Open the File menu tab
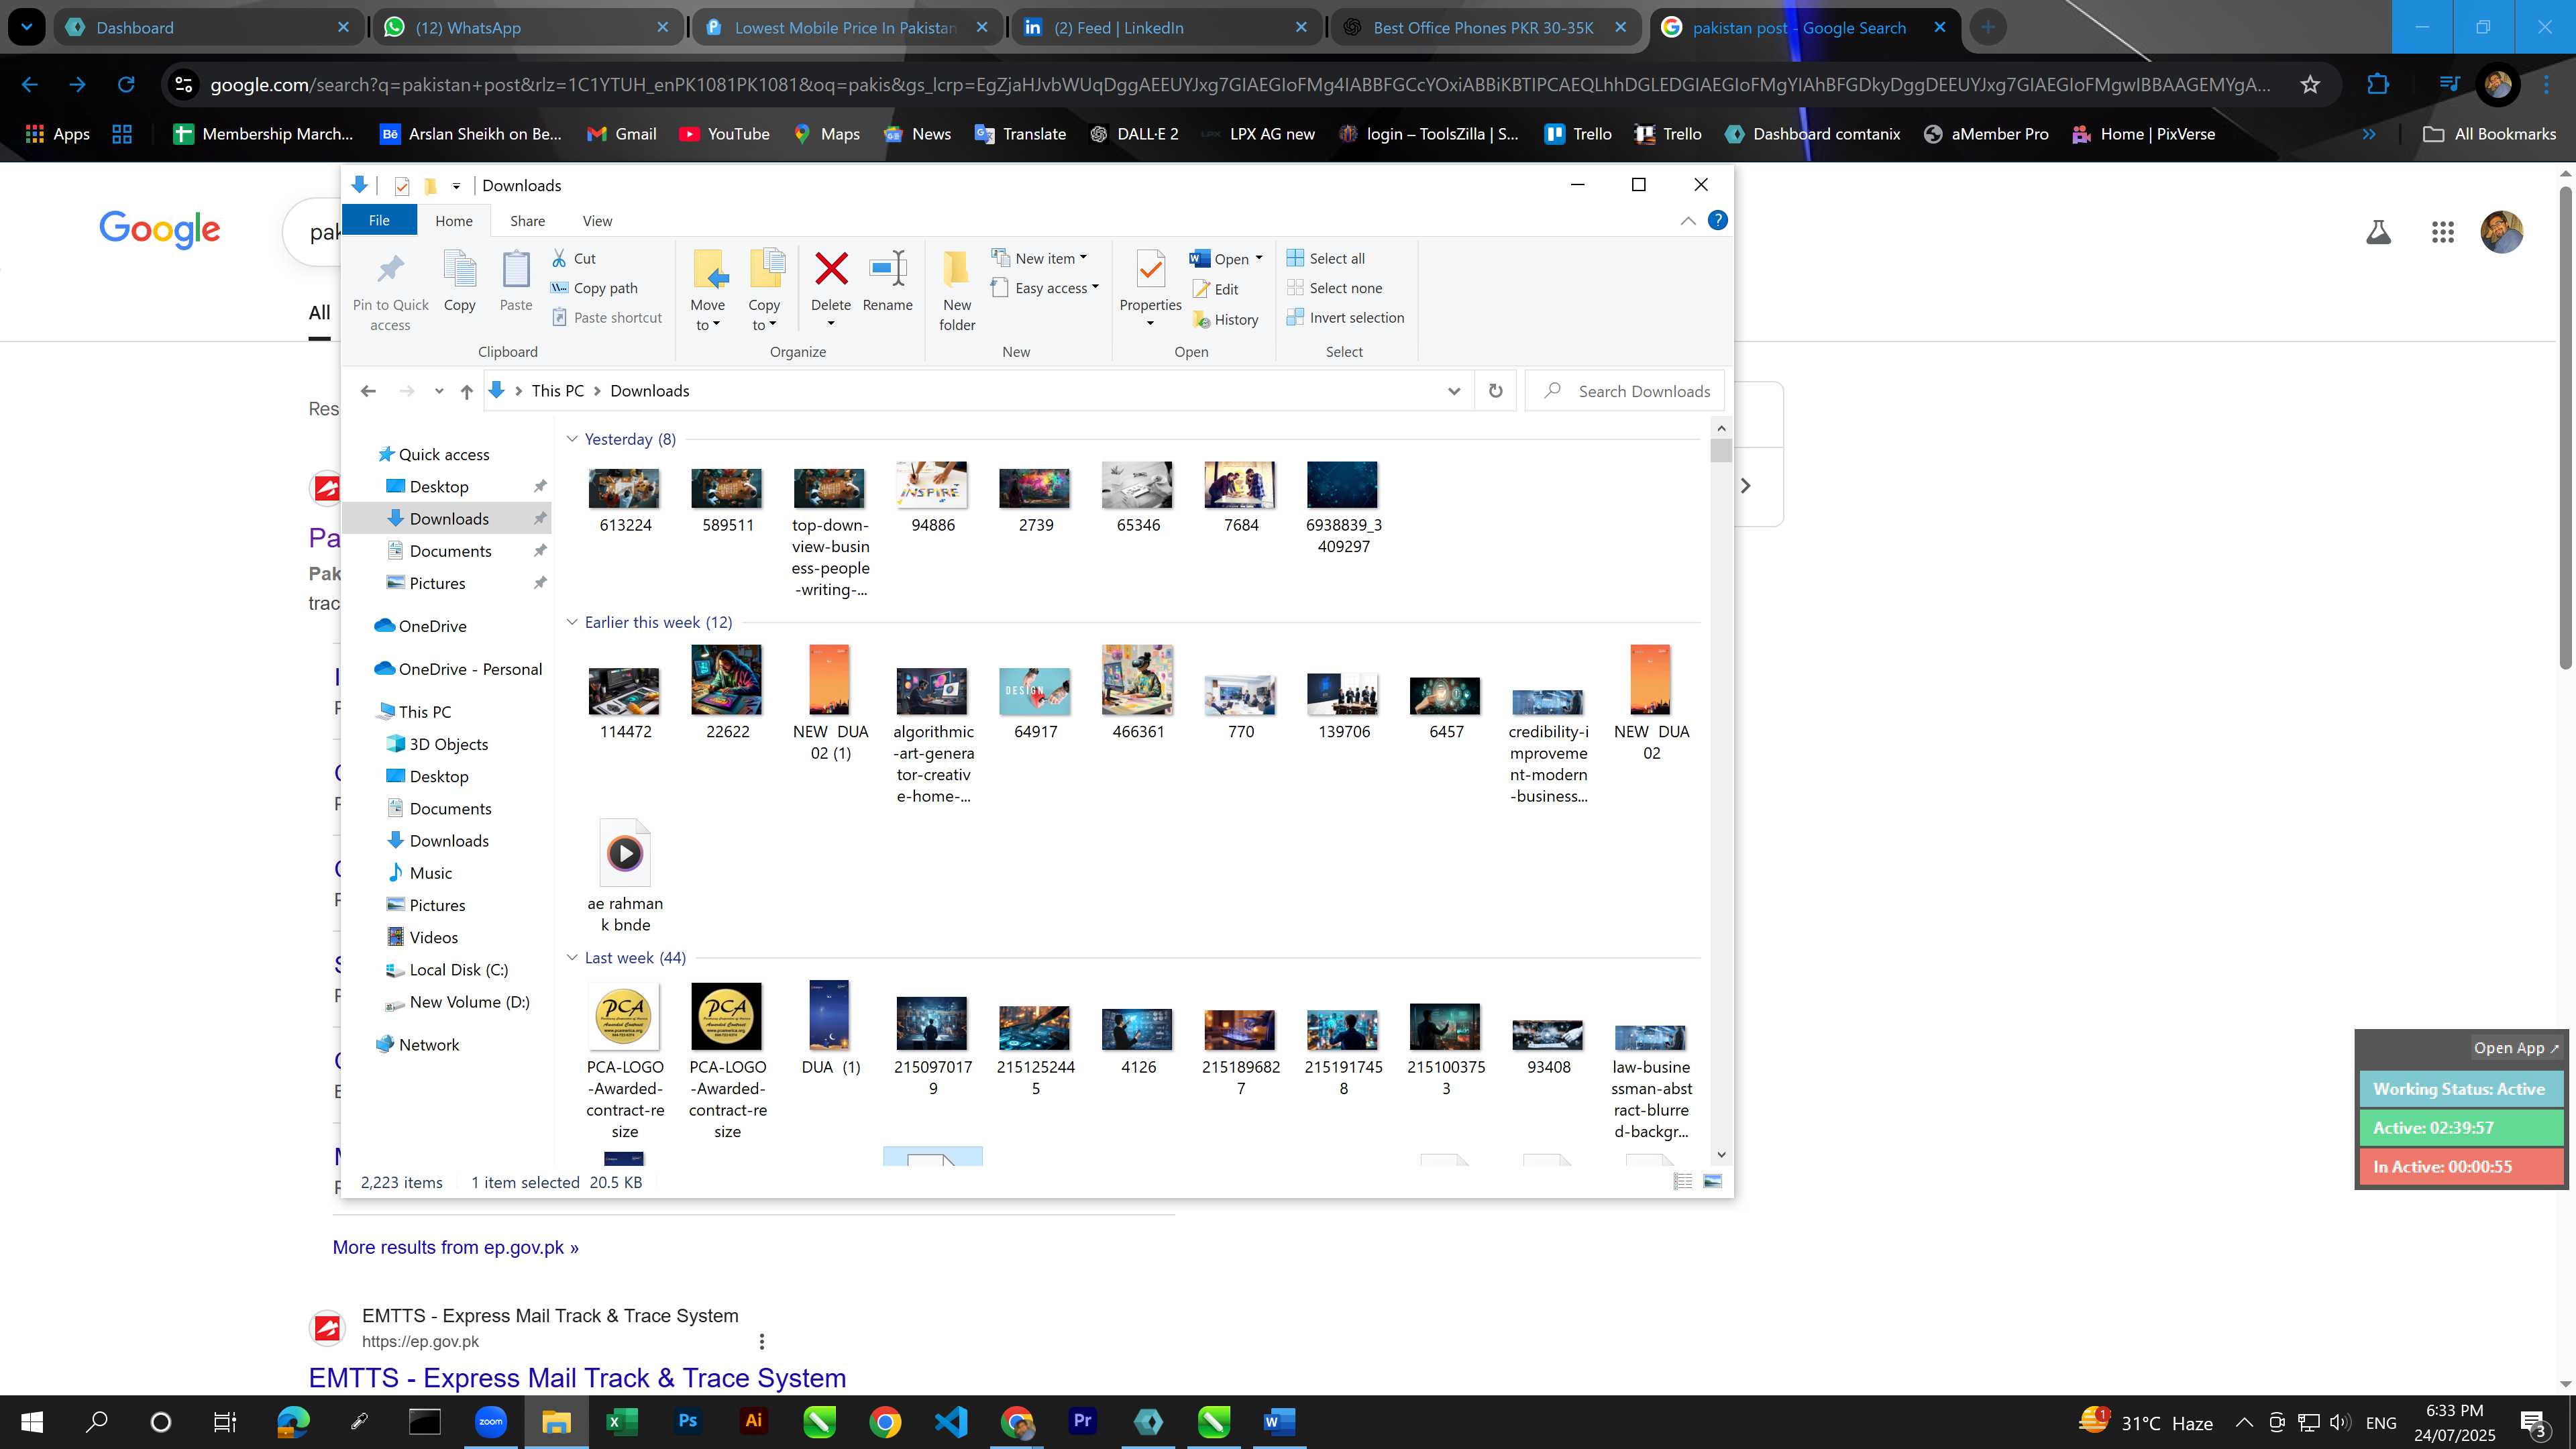The image size is (2576, 1449). click(x=379, y=221)
